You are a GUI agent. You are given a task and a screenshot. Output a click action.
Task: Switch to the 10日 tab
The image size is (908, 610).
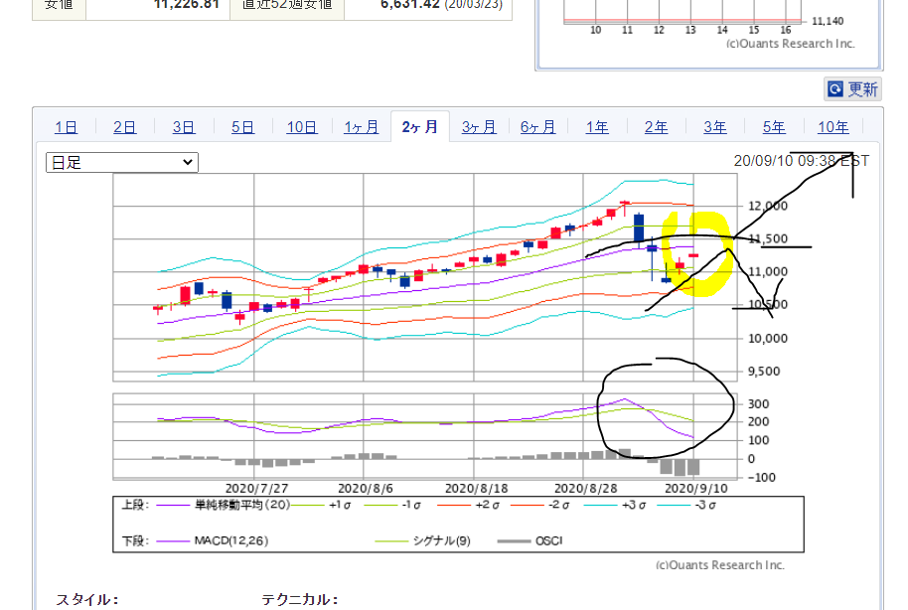point(302,127)
